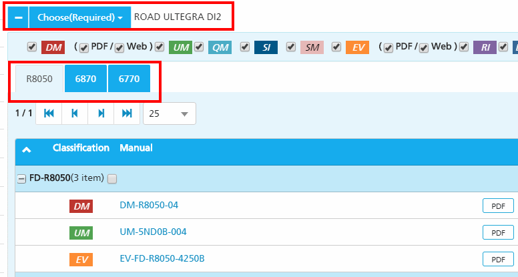Open PDF for EV-FD-R8050-4250B
The width and height of the screenshot is (518, 277).
(498, 259)
